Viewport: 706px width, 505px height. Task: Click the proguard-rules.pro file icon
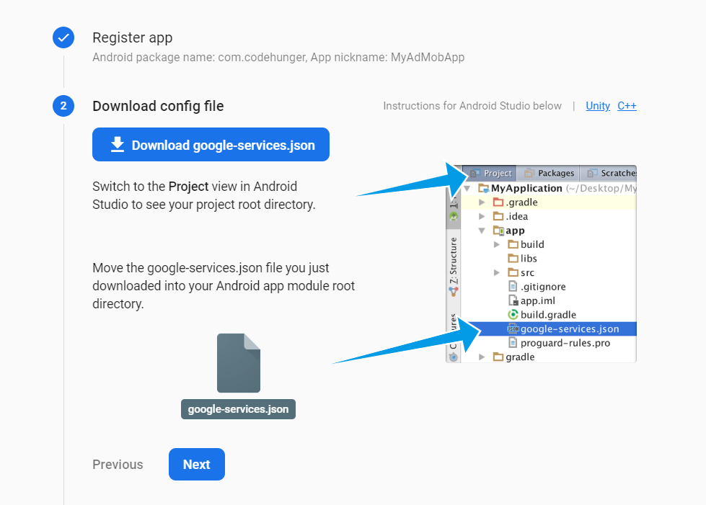pyautogui.click(x=513, y=343)
